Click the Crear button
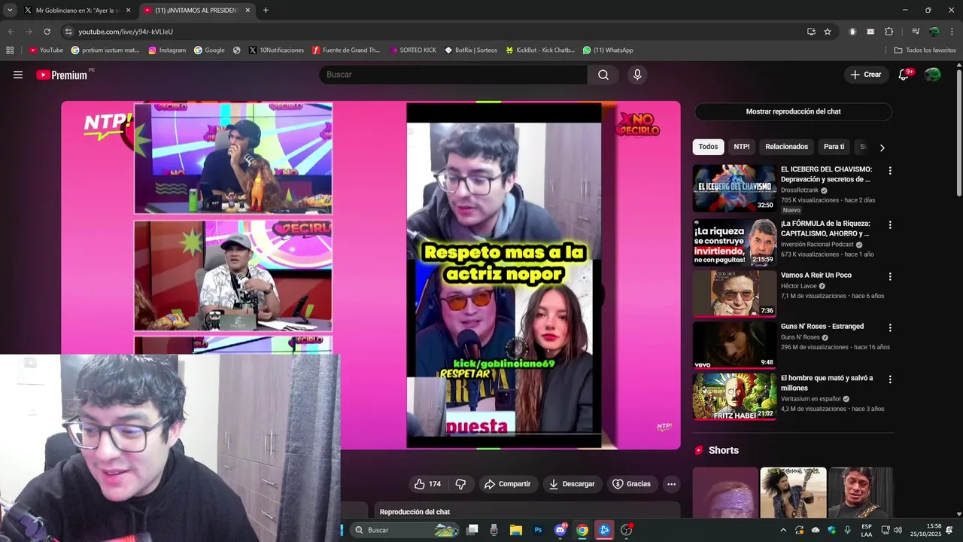The width and height of the screenshot is (963, 542). click(x=865, y=75)
